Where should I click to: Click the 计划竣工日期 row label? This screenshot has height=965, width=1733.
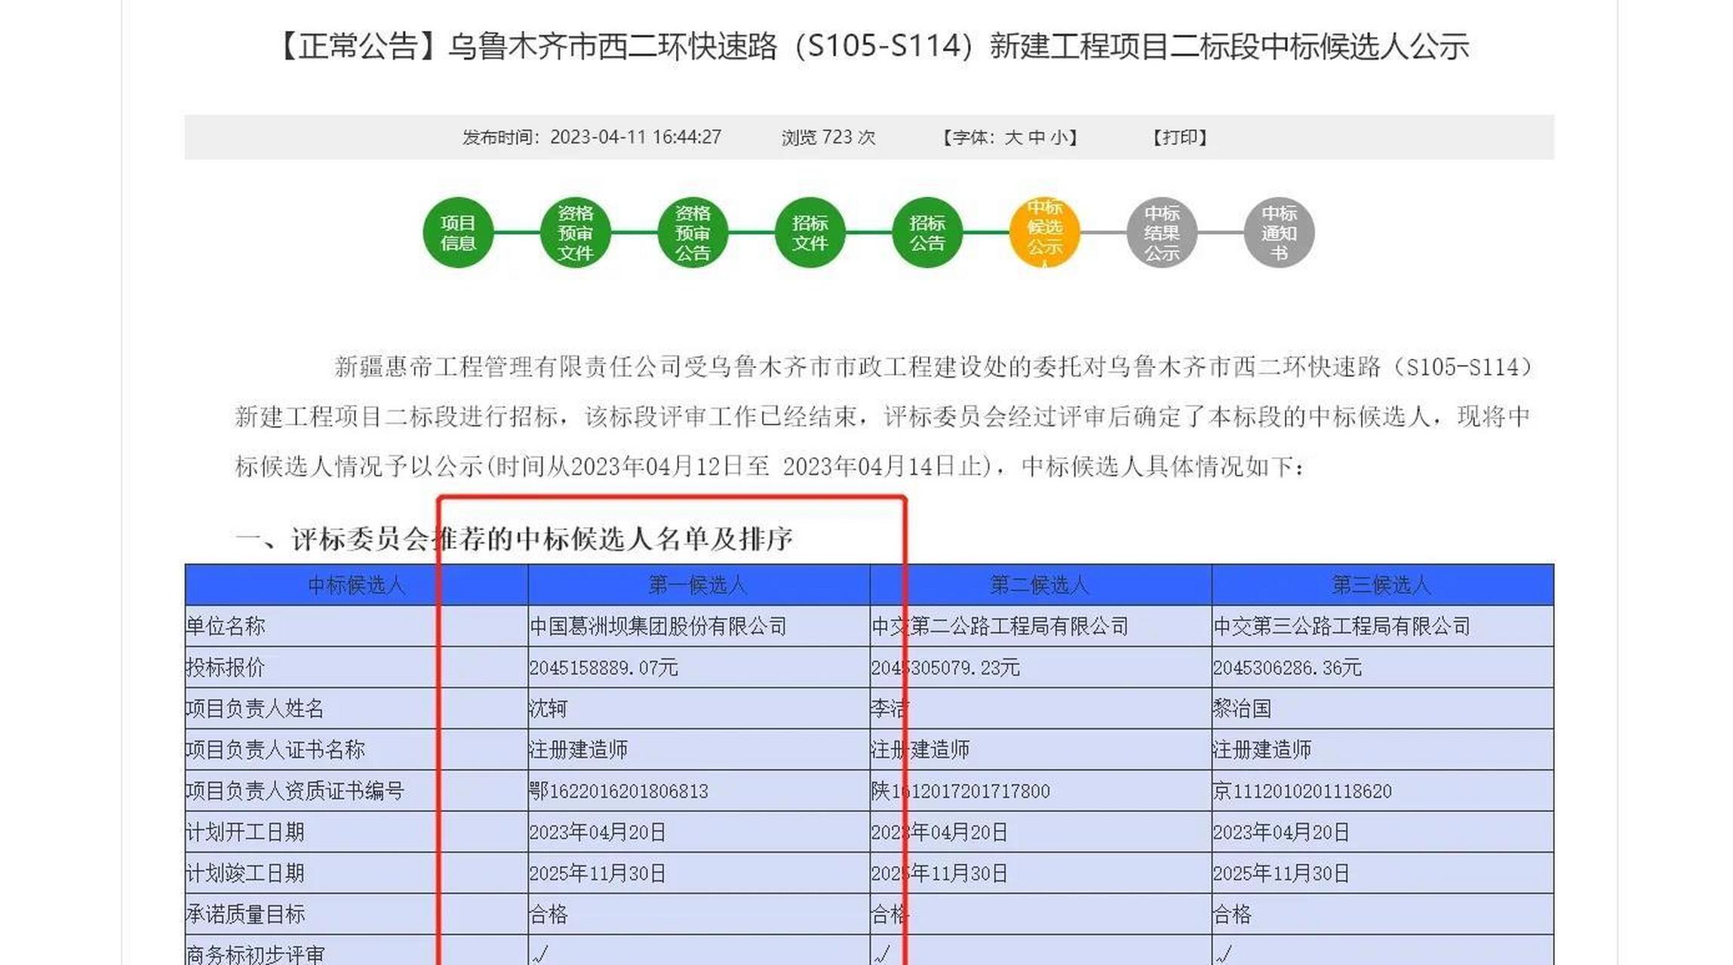(245, 873)
